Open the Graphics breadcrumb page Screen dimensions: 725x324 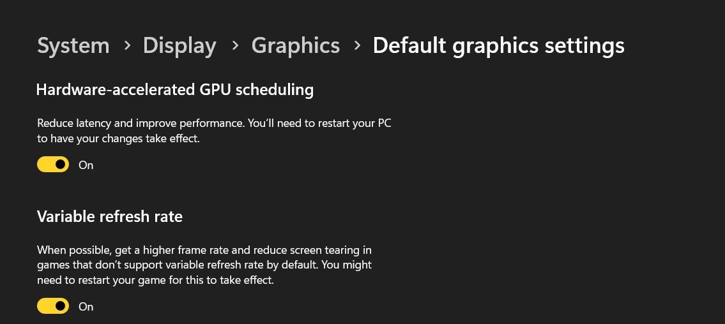296,46
